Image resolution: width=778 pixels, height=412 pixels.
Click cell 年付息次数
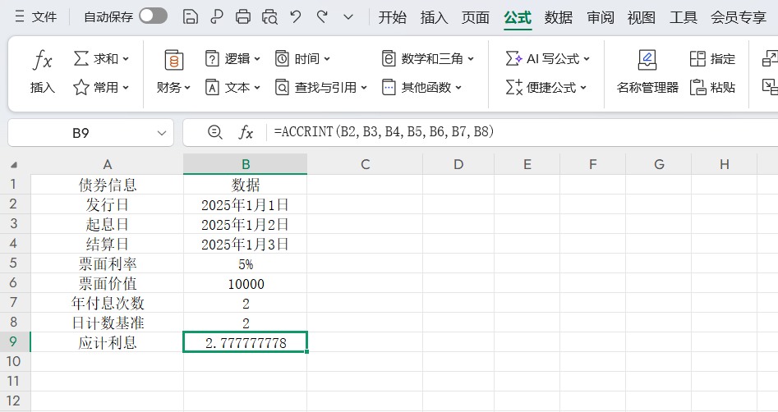pyautogui.click(x=107, y=303)
